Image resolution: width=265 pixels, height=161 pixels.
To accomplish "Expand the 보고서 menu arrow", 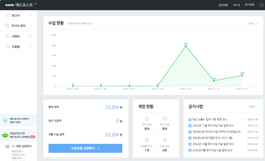I will click(31, 15).
